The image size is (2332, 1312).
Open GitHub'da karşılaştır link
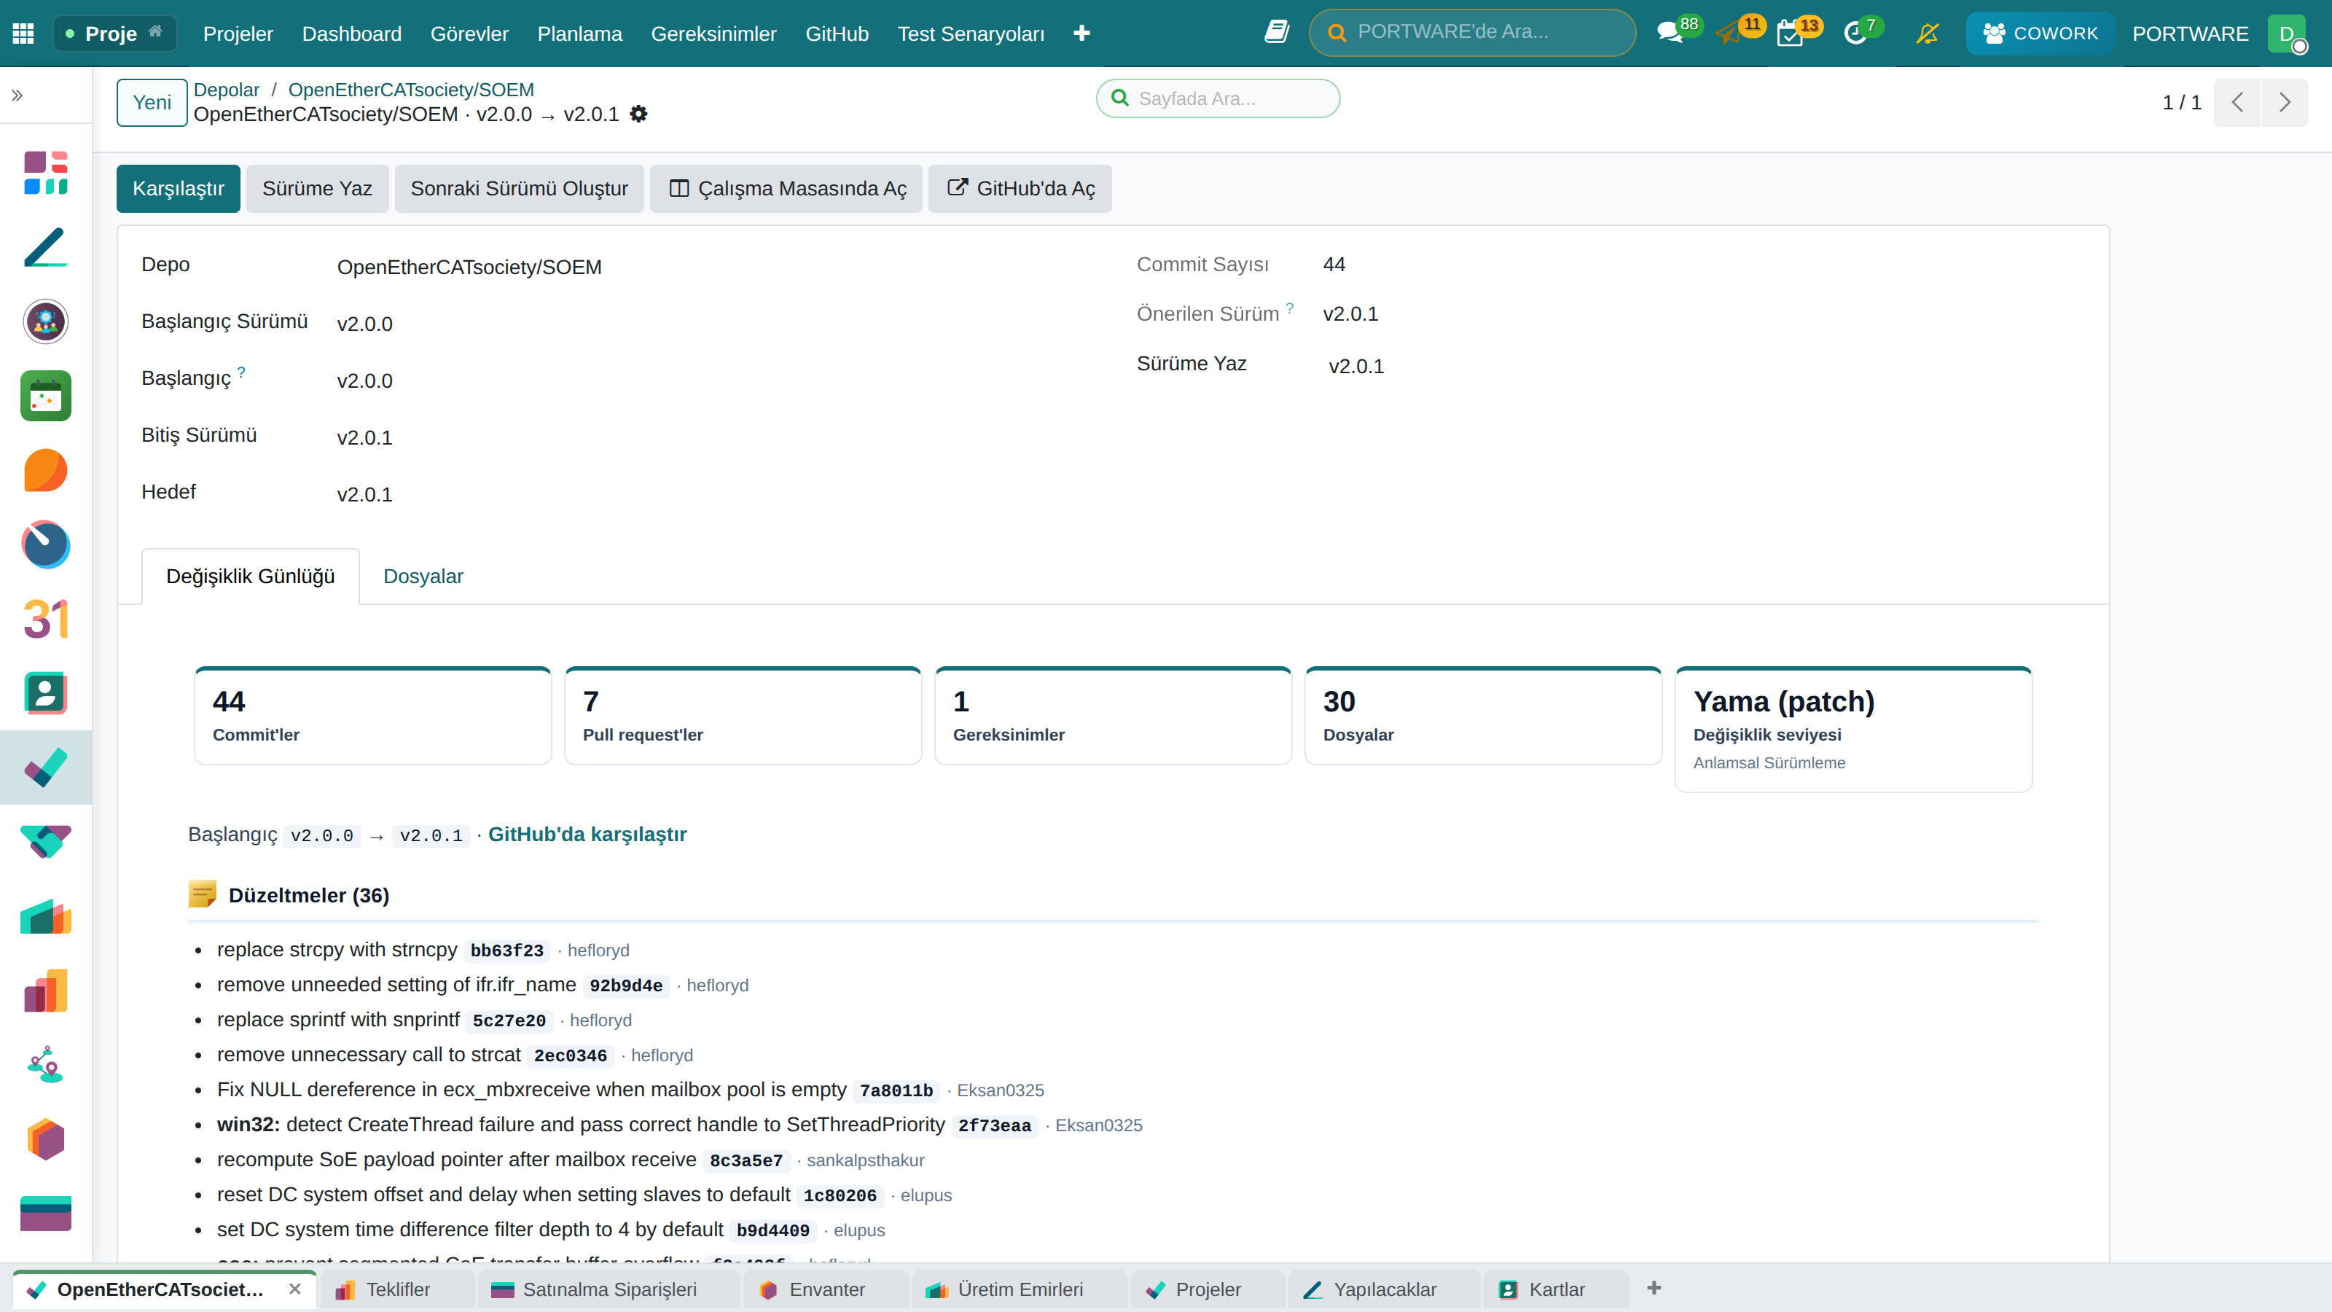587,834
